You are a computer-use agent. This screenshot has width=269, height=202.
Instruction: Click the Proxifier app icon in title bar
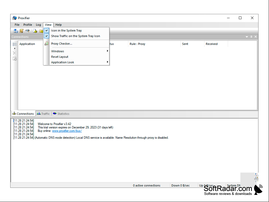[x=15, y=18]
